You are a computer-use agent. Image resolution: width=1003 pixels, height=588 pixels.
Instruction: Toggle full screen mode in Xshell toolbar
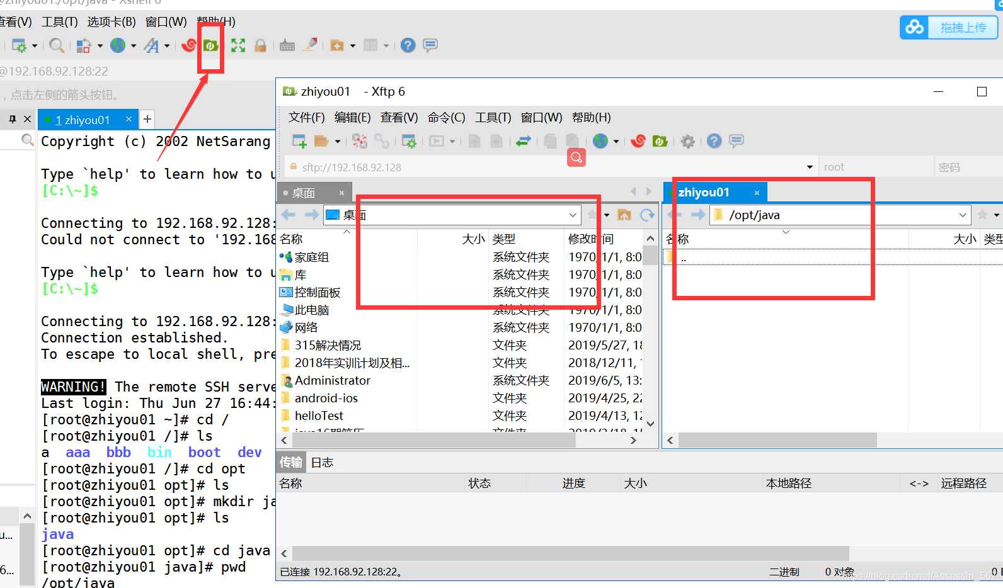pos(238,45)
